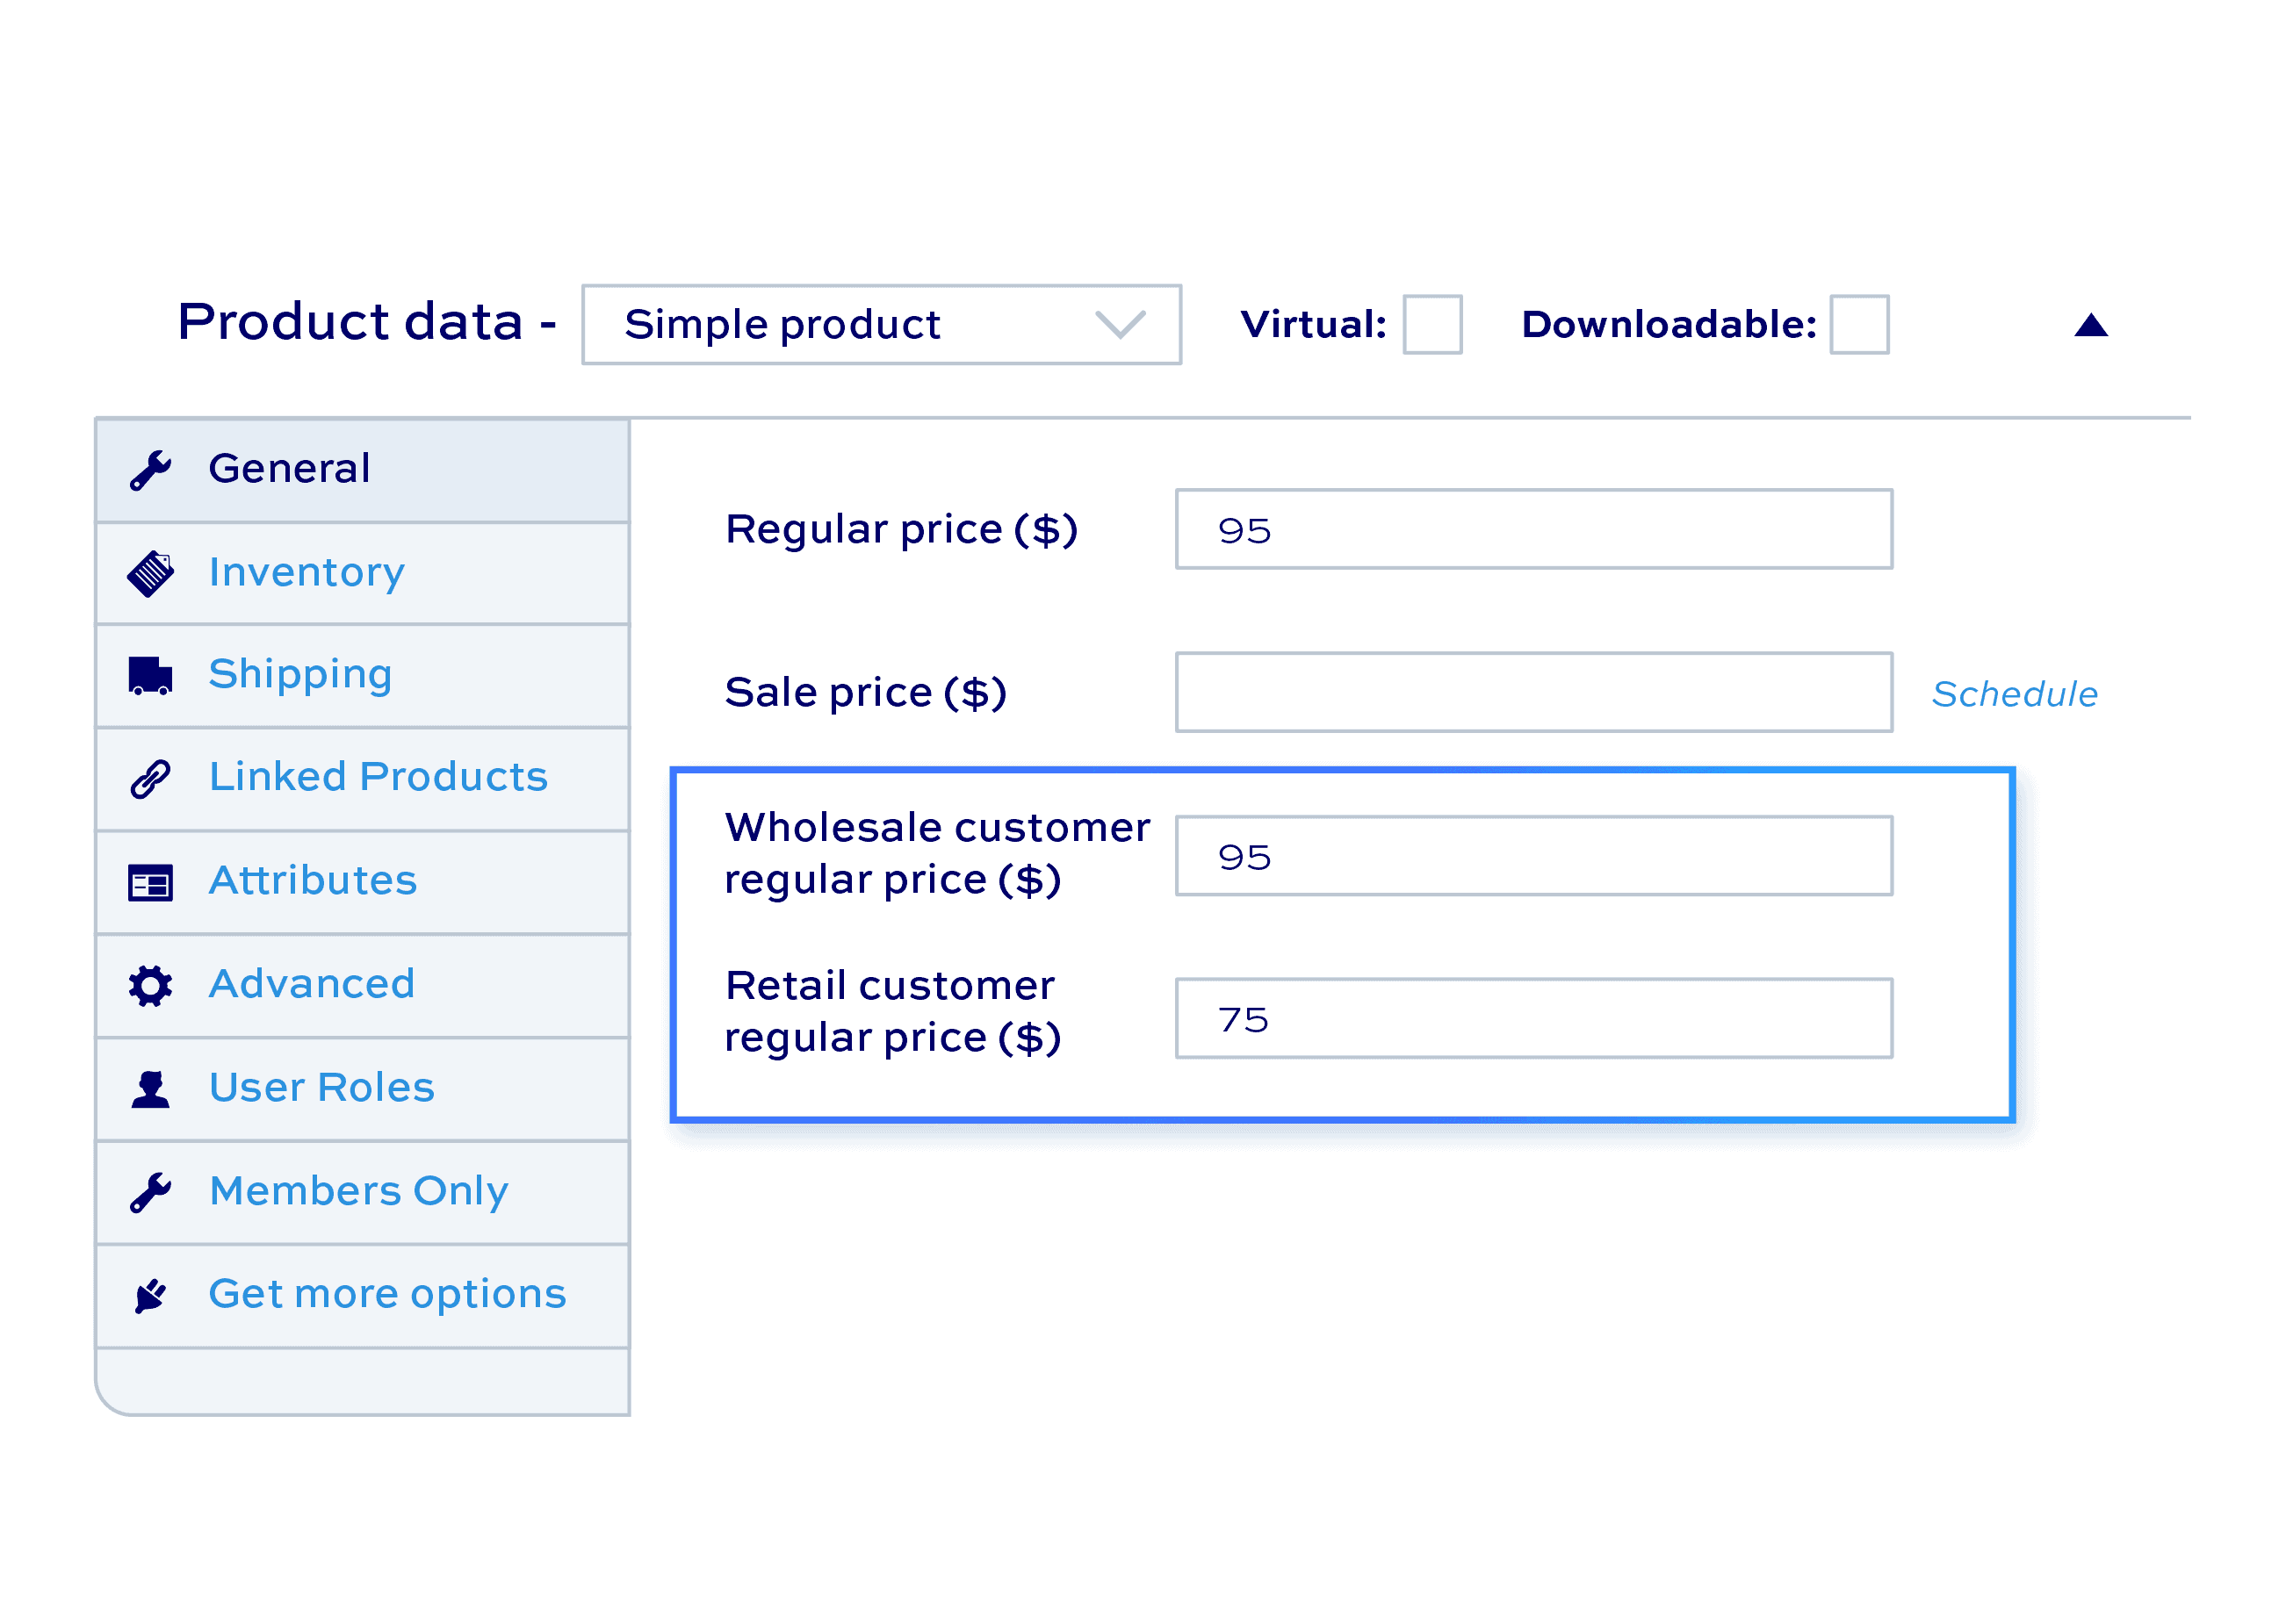Click the Linked Products chain icon

[x=150, y=779]
